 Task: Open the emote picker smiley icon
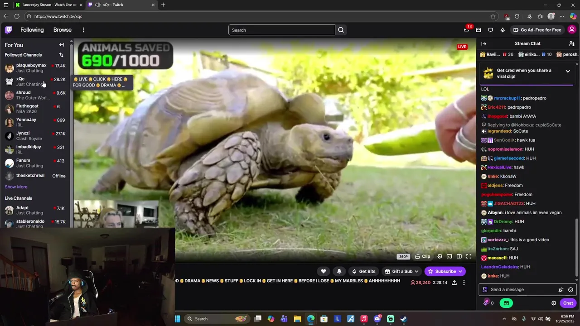pos(570,290)
